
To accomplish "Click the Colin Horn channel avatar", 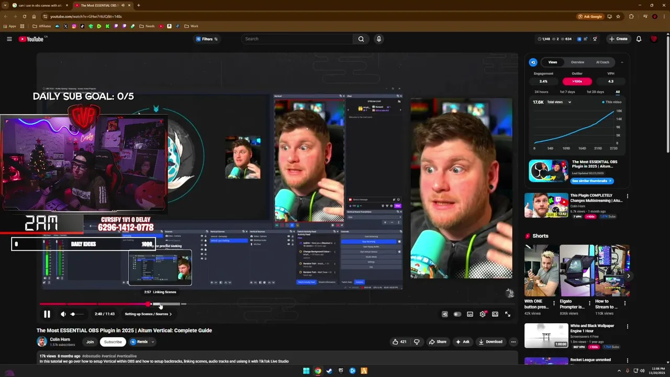I will point(41,341).
